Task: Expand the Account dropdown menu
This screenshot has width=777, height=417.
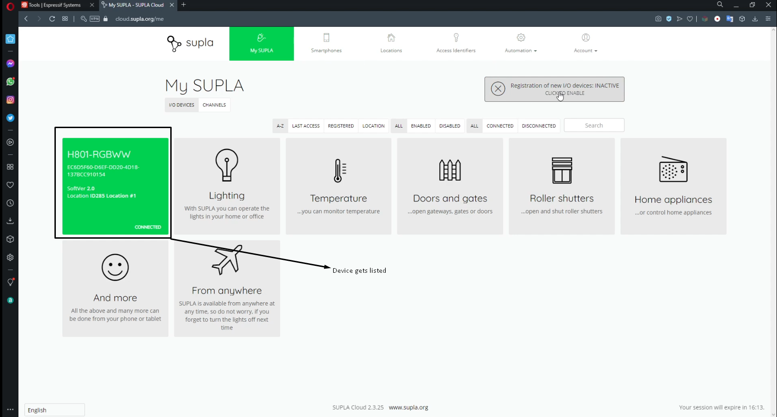Action: (586, 44)
